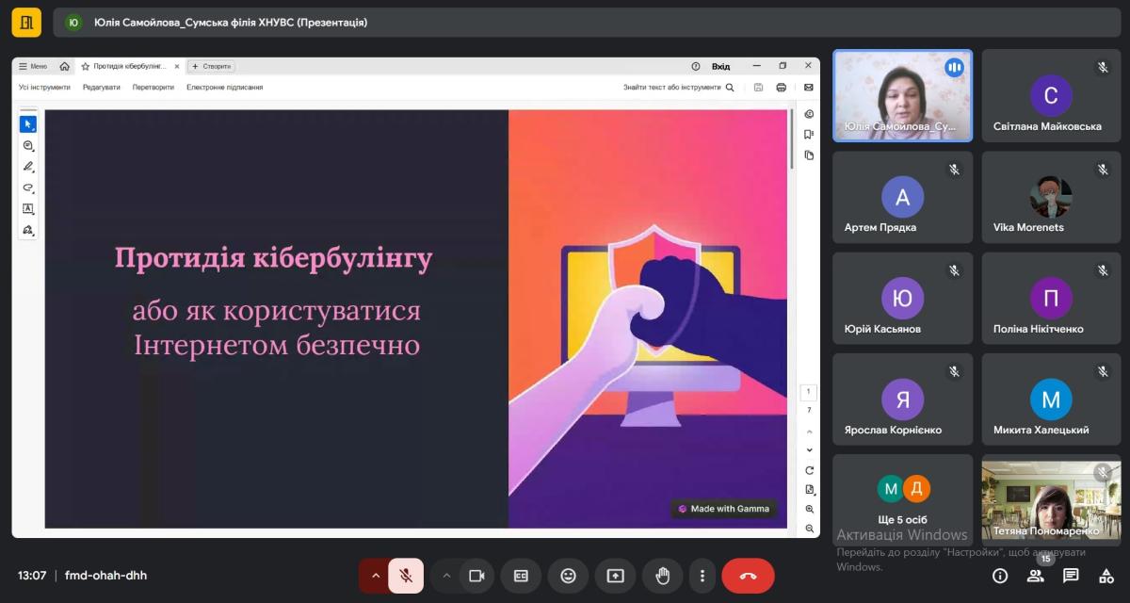Toggle the muted microphone button

406,576
